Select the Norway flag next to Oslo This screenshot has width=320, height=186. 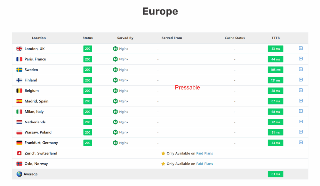click(x=19, y=163)
